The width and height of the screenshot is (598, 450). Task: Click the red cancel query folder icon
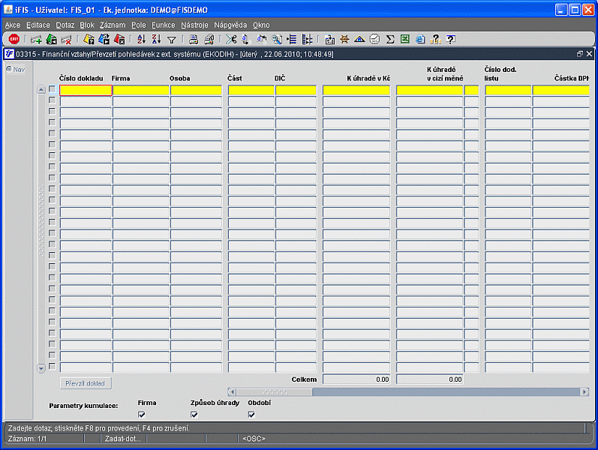tap(119, 39)
